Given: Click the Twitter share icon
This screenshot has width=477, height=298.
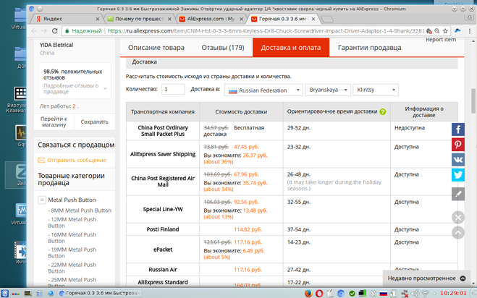Looking at the screenshot, I should pyautogui.click(x=458, y=175).
